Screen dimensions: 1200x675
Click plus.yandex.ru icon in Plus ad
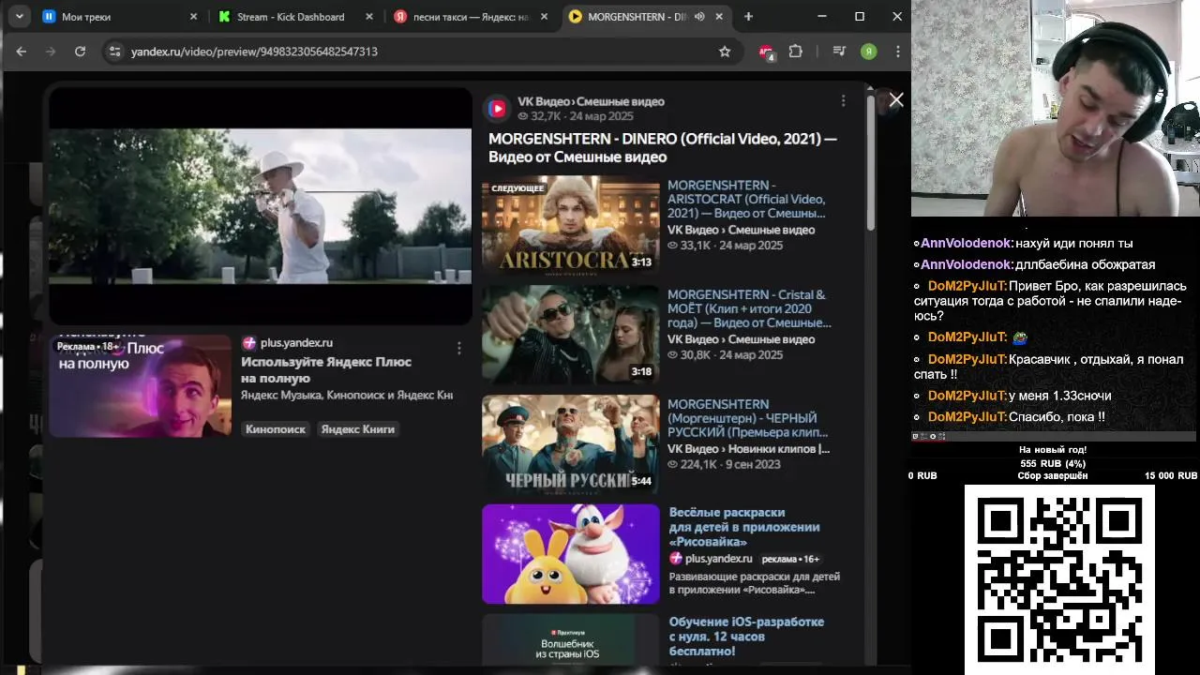point(248,343)
